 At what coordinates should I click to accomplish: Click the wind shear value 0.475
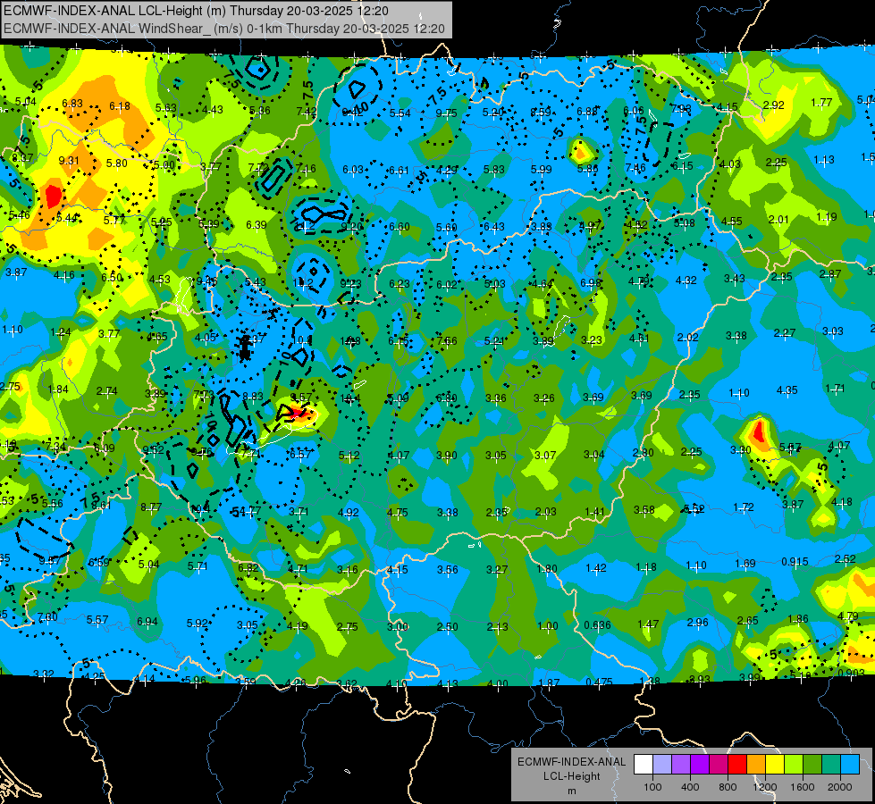[600, 682]
